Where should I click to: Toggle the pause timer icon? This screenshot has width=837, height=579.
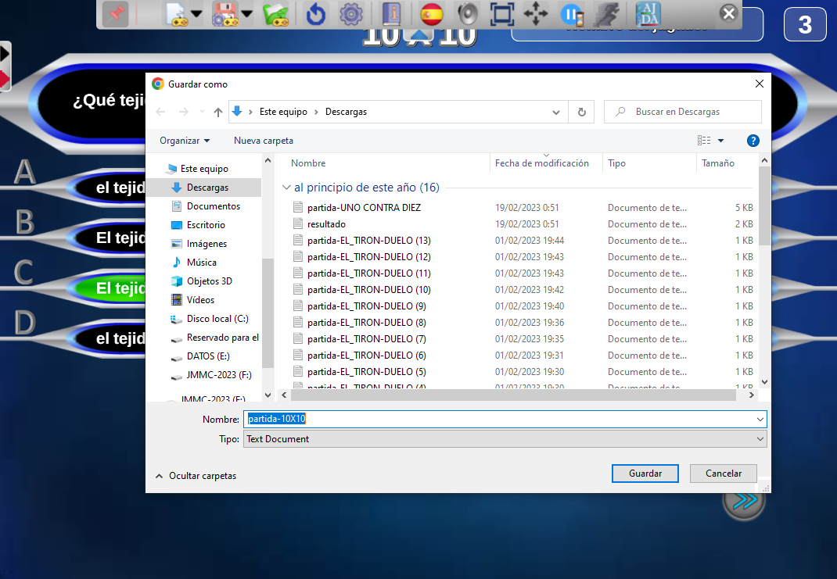[x=571, y=14]
